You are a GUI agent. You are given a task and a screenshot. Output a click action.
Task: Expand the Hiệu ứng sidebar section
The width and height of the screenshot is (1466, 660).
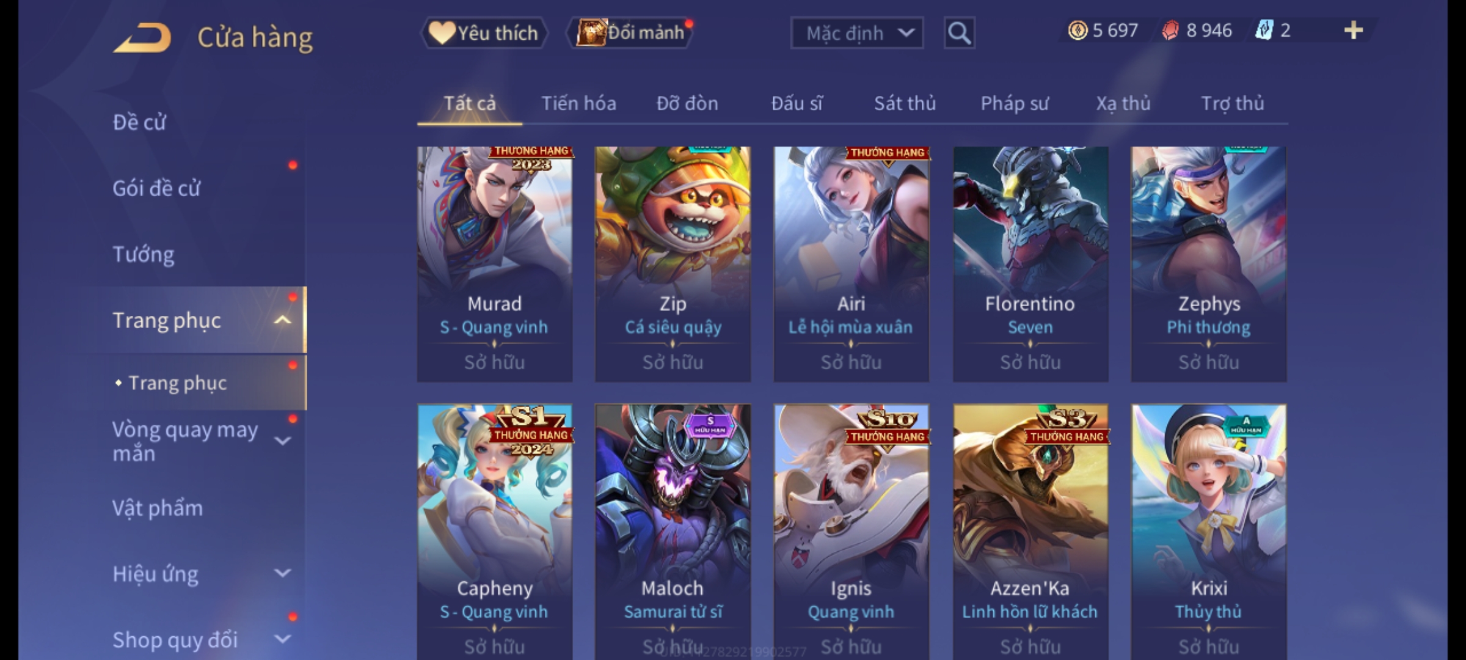pos(282,573)
